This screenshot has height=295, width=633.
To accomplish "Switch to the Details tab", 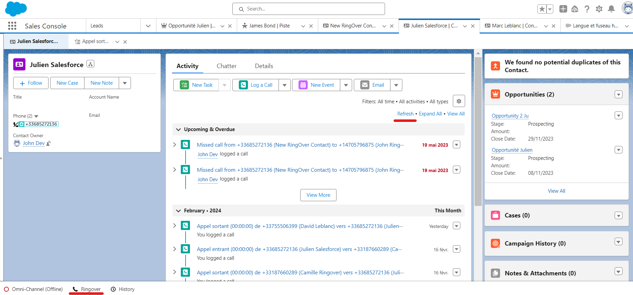I will [264, 66].
